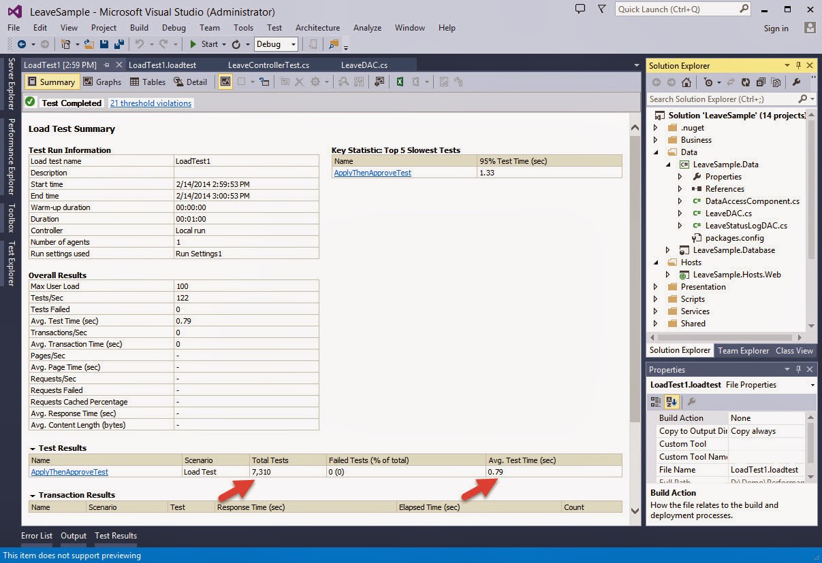Click the Home icon in Solution Explorer
Viewport: 822px width, 563px height.
click(686, 82)
